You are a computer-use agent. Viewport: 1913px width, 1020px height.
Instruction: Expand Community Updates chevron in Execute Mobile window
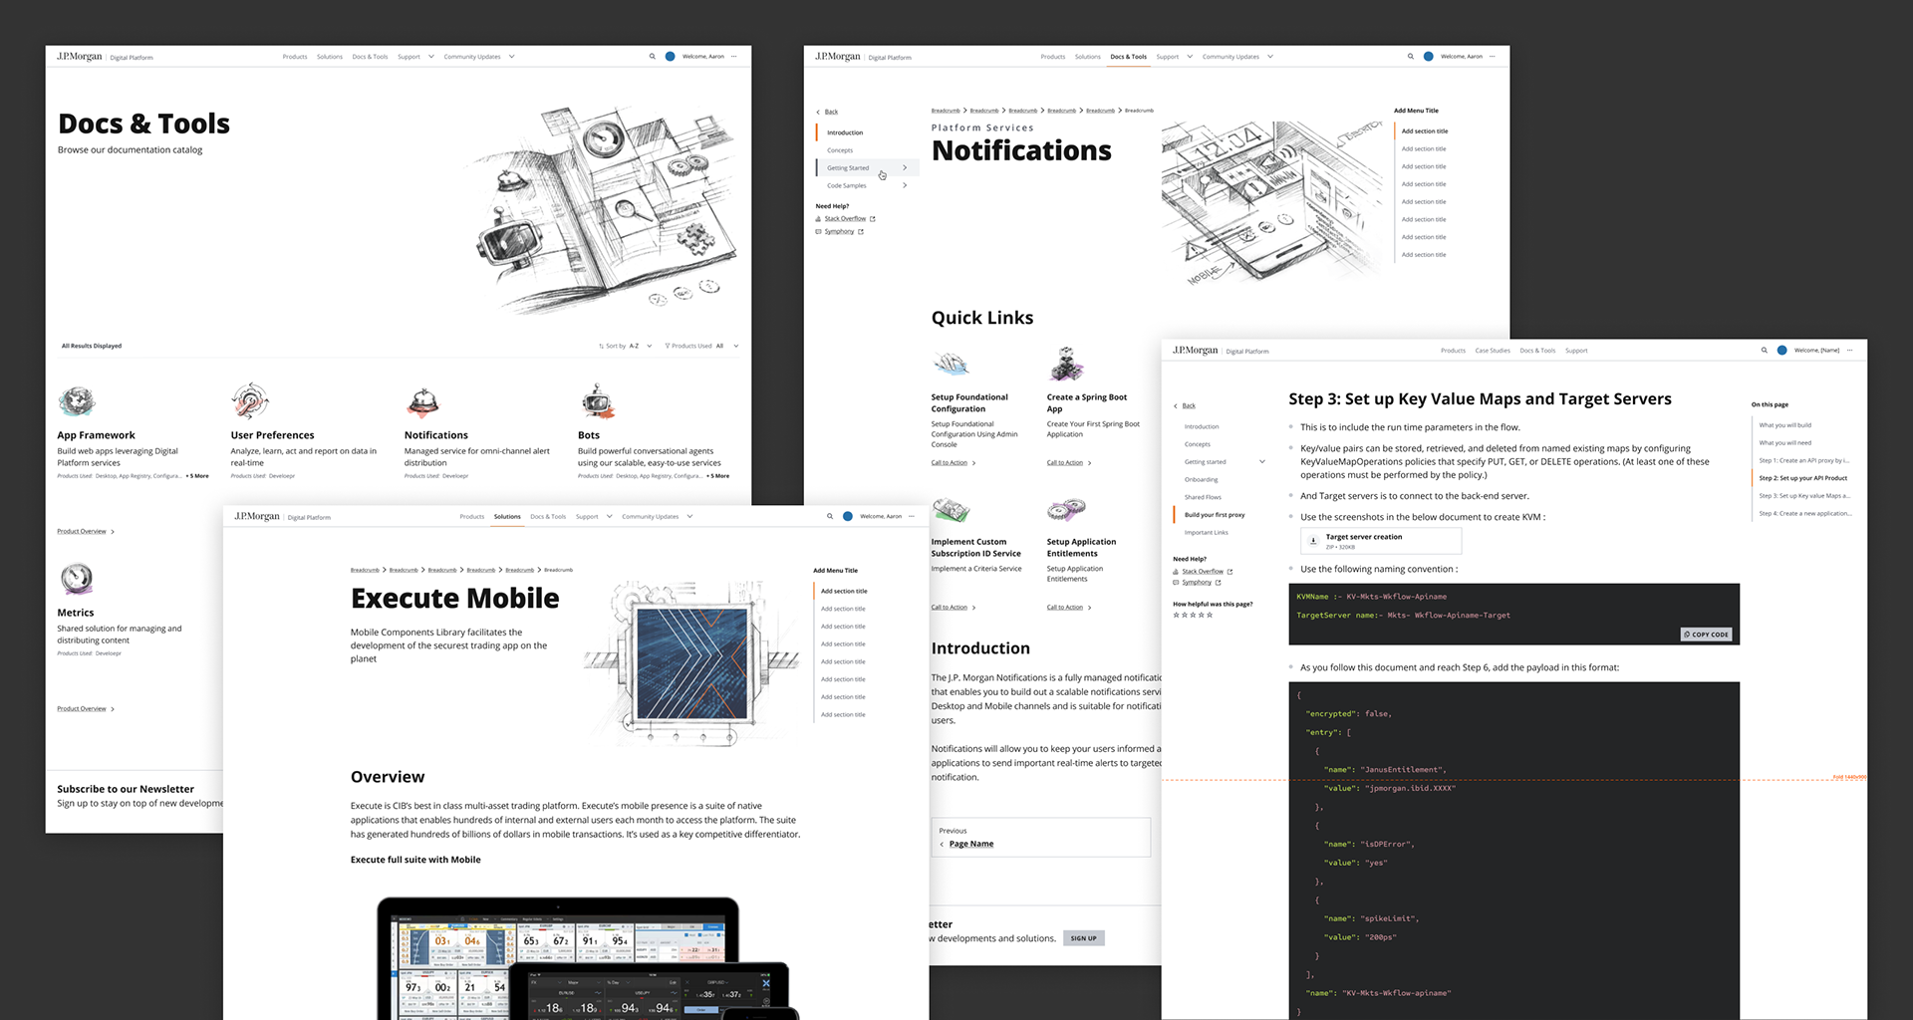(x=689, y=517)
